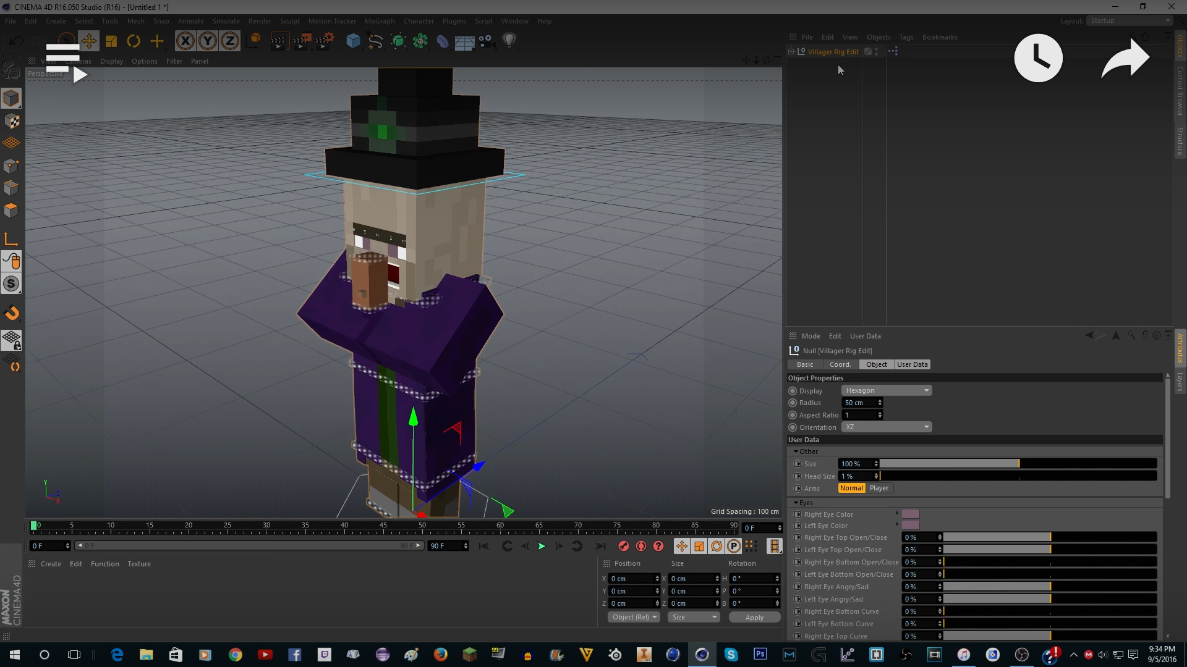Click frame 50 on the timeline ruler
This screenshot has width=1187, height=667.
click(x=422, y=526)
